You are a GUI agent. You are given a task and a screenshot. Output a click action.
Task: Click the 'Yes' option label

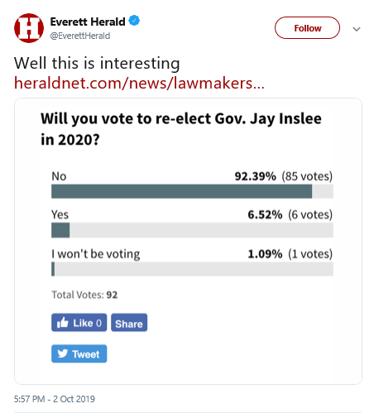(60, 214)
